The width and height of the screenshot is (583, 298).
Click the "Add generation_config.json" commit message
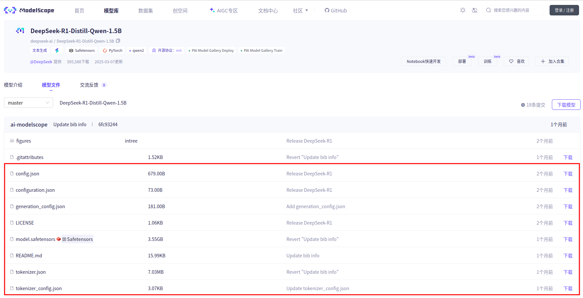[316, 207]
